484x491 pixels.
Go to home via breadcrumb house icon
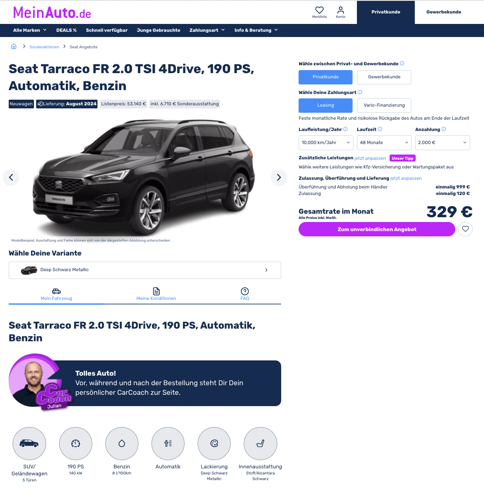point(14,46)
